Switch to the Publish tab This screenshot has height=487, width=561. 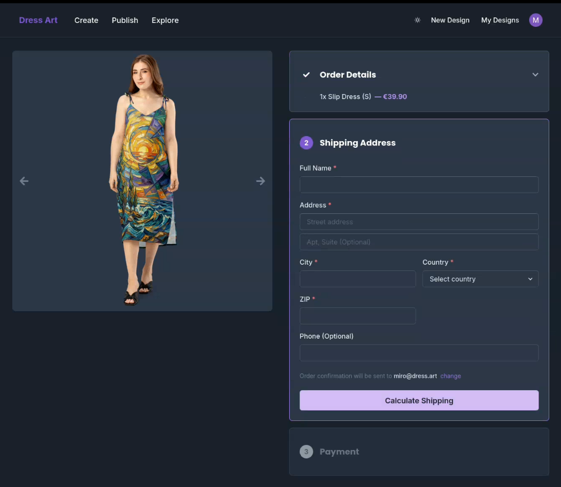pos(125,20)
